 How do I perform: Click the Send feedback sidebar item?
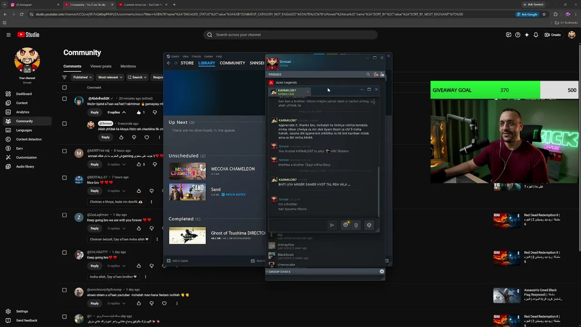[x=26, y=321]
